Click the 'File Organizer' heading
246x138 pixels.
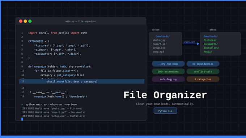click(x=165, y=95)
